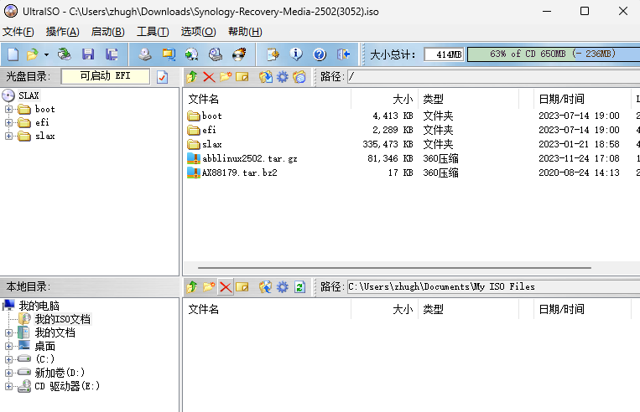Click the yellow folder convert image icon

pos(168,54)
